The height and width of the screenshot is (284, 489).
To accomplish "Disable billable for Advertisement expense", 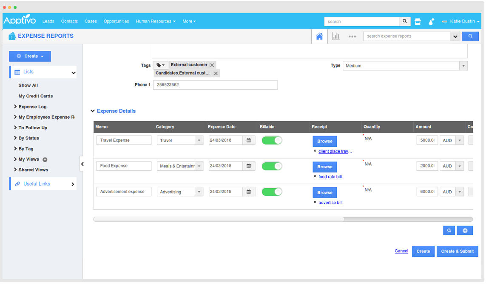I will click(x=272, y=192).
